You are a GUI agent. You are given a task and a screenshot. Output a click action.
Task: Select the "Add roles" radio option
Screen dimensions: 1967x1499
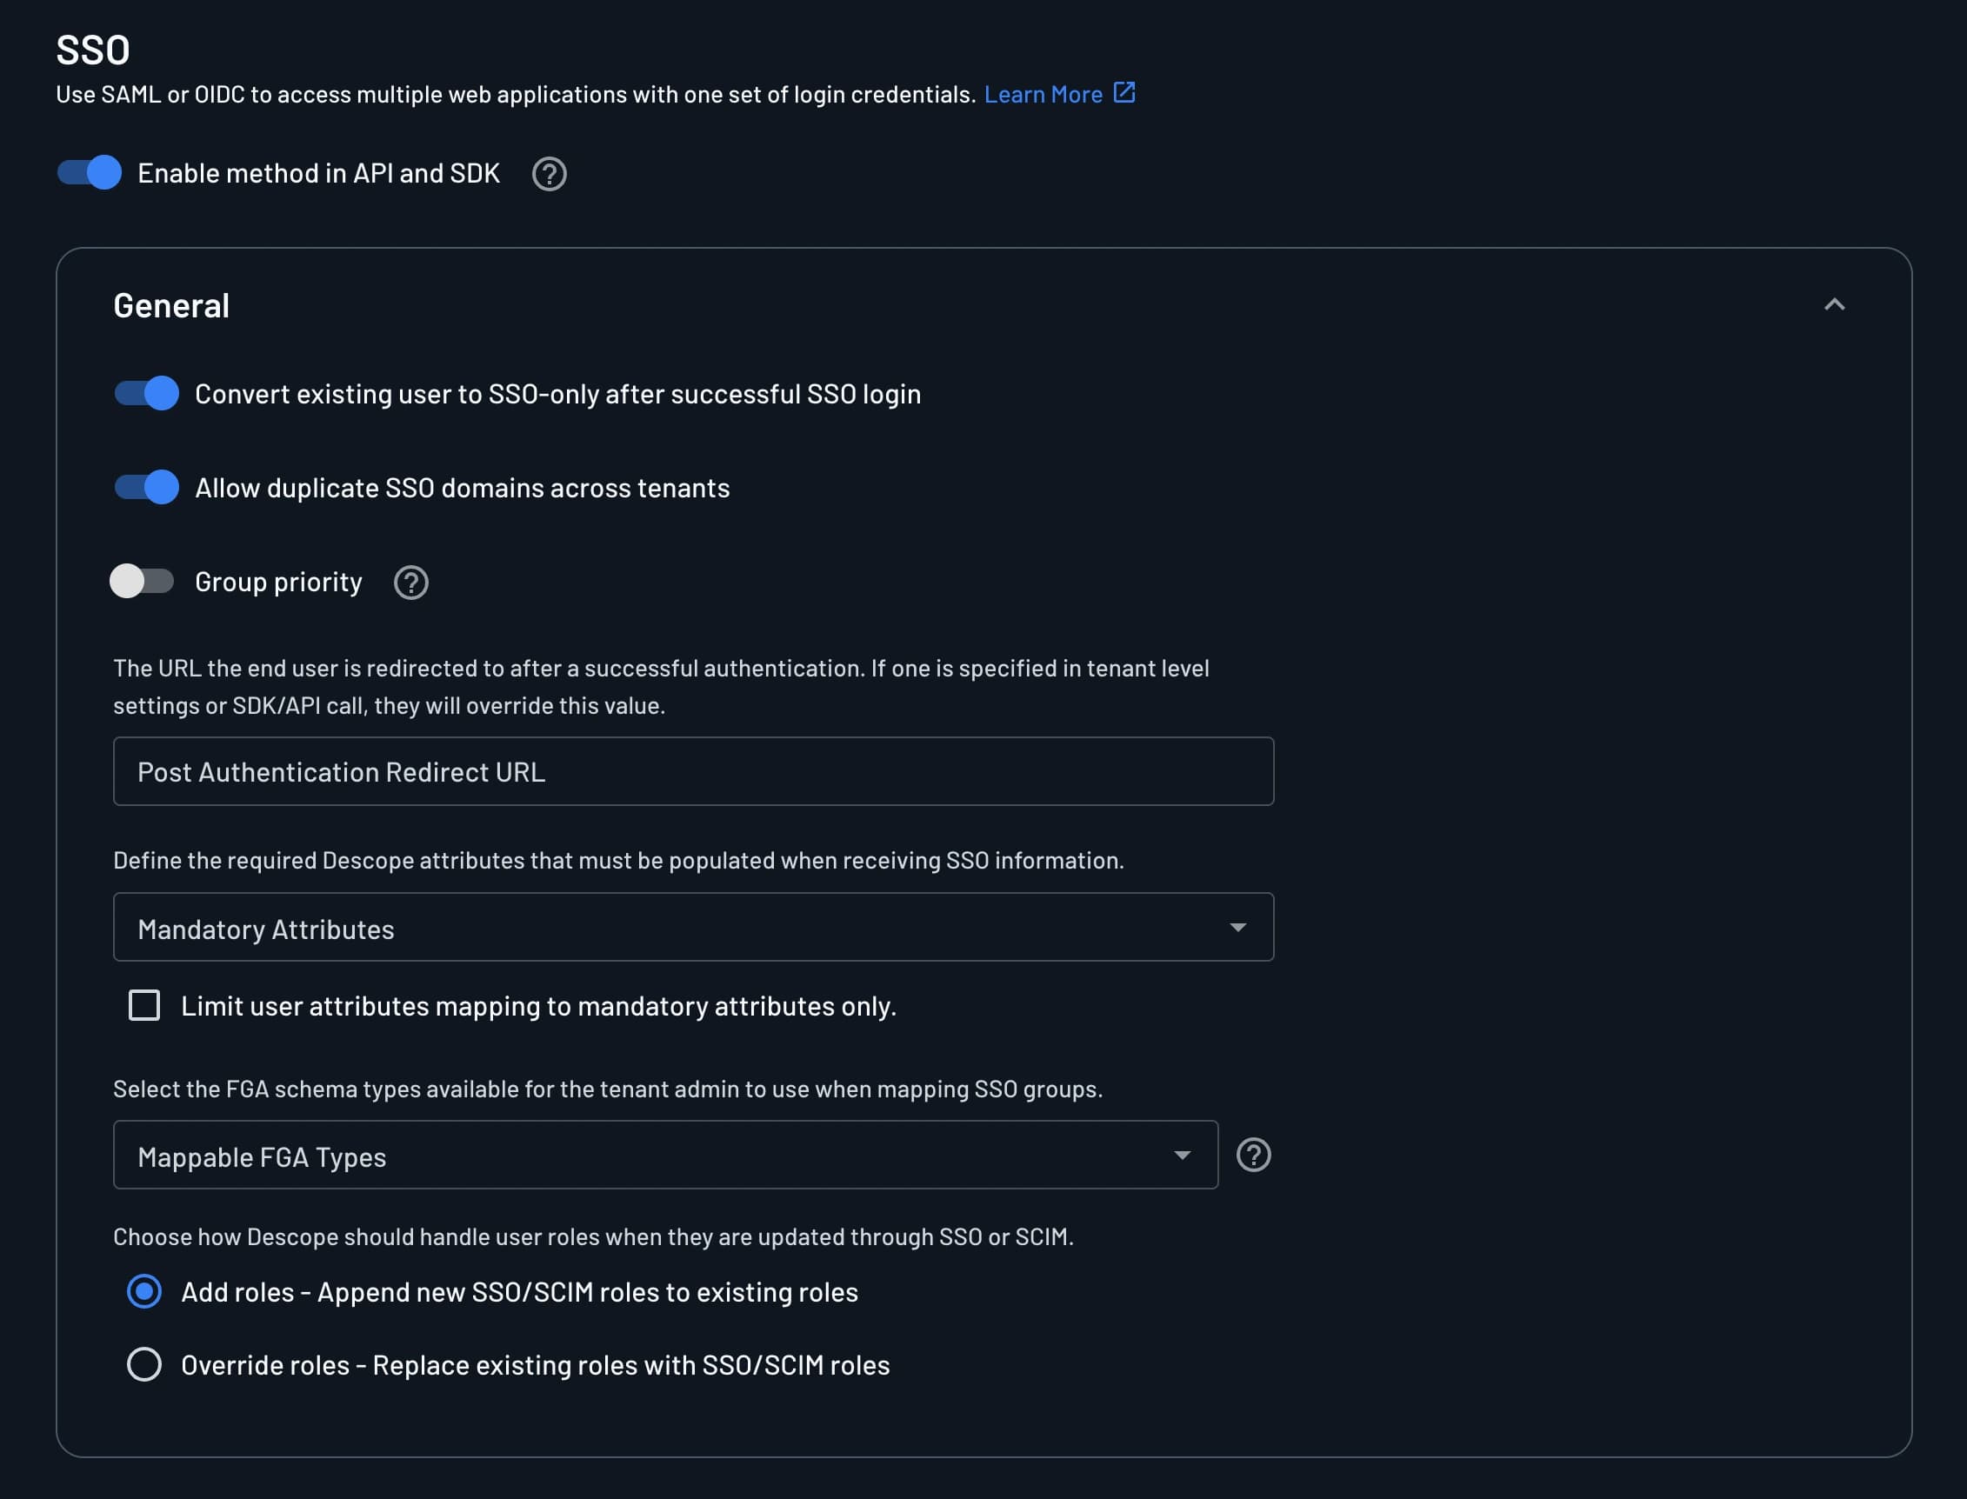click(x=144, y=1291)
